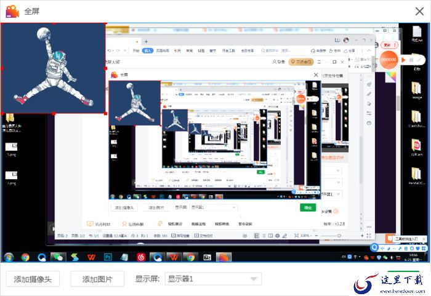This screenshot has height=296, width=431.
Task: Open the 显示屏 dropdown showing 显示器1
Action: click(213, 279)
